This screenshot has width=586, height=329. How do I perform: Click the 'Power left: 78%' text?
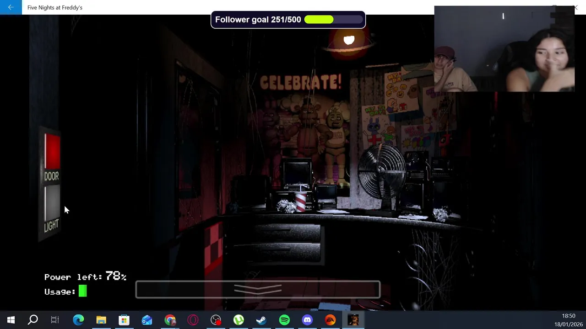pos(85,276)
